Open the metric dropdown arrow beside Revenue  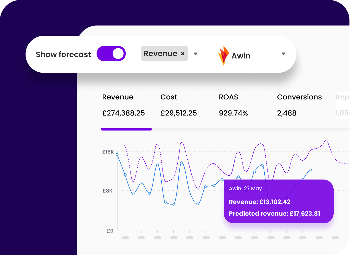[196, 54]
